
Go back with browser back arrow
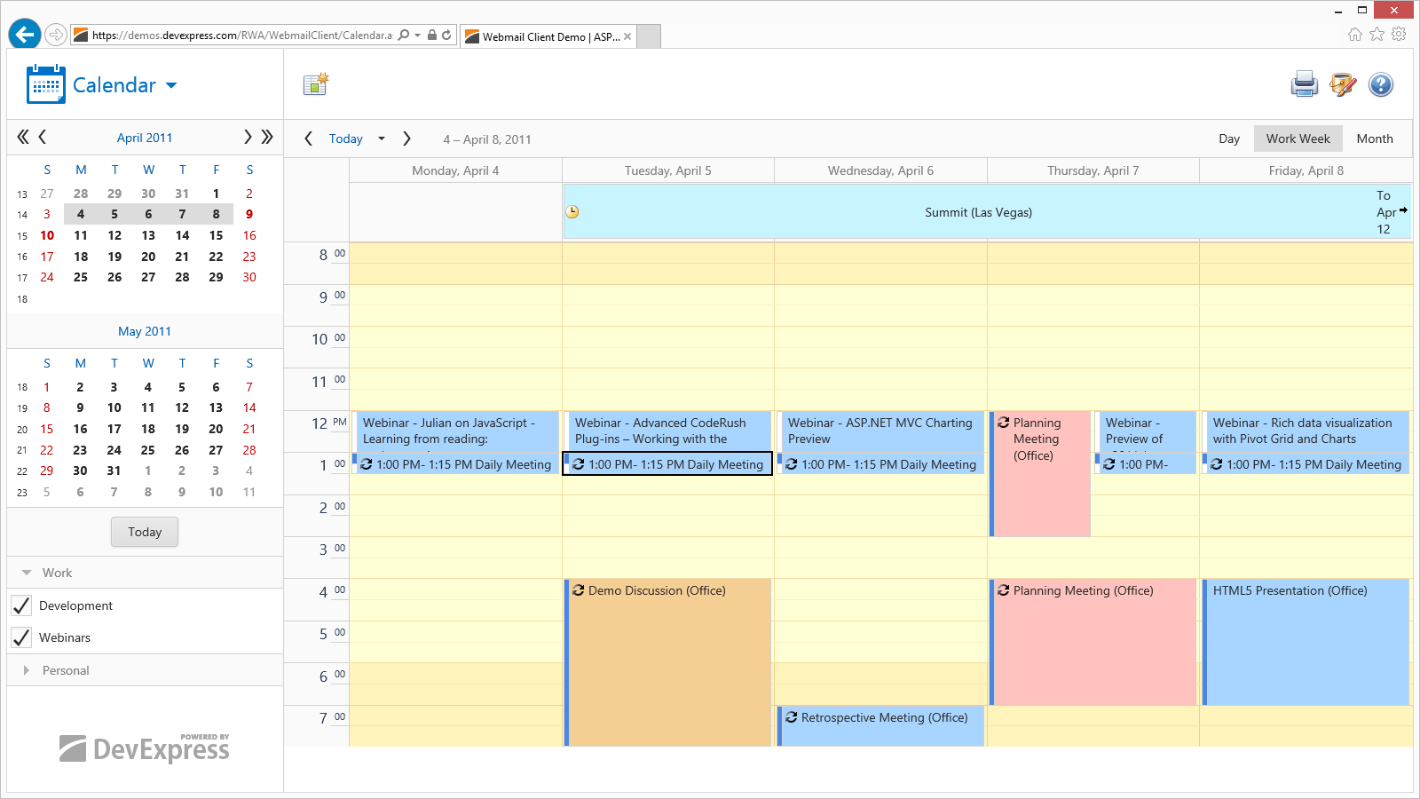[25, 35]
